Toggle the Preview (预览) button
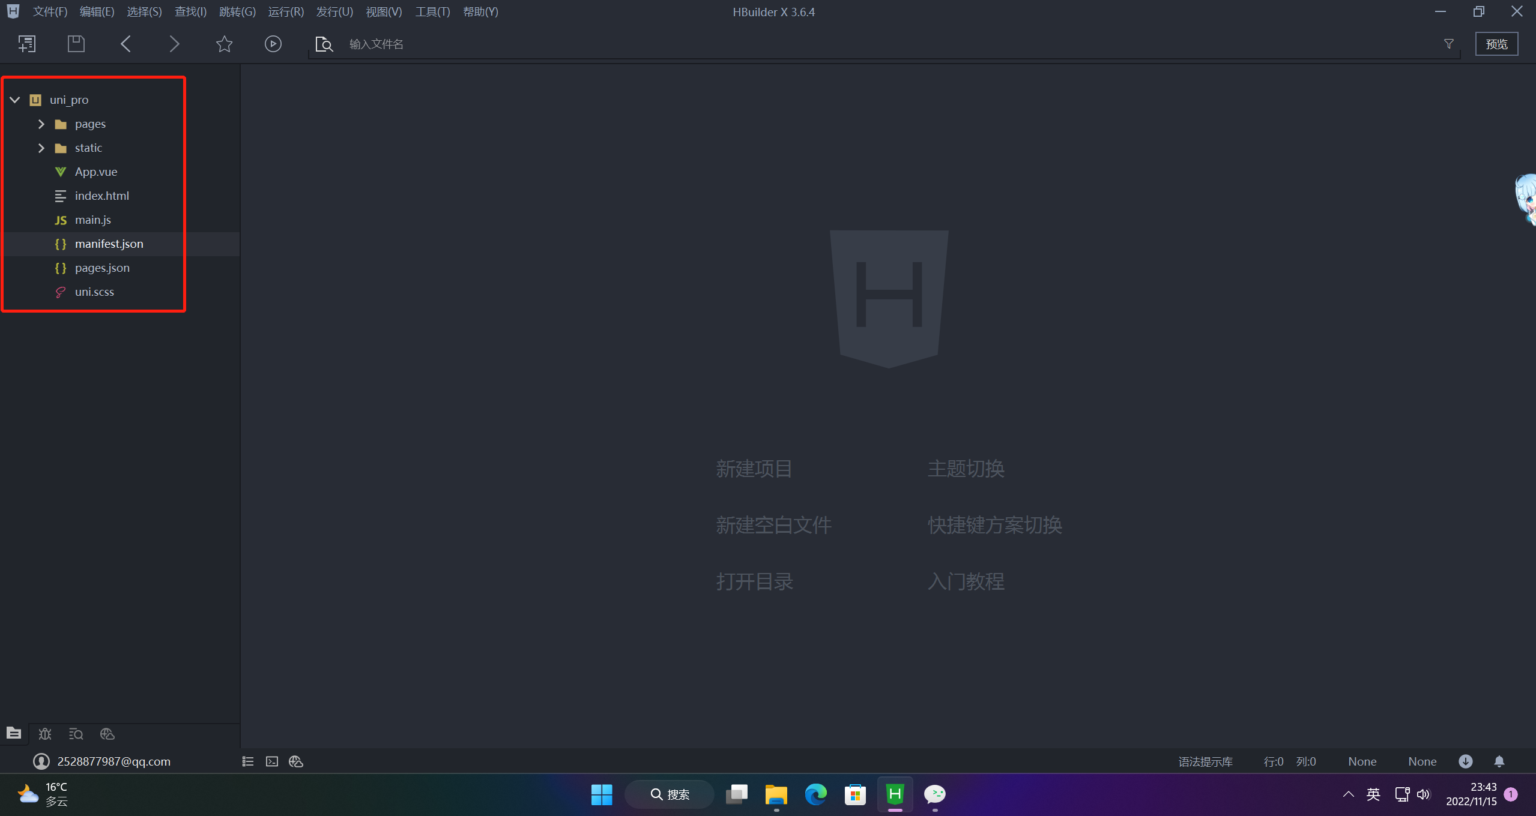 tap(1496, 44)
